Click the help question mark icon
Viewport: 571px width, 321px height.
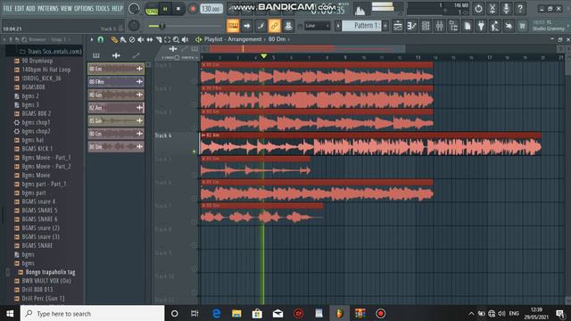[520, 8]
